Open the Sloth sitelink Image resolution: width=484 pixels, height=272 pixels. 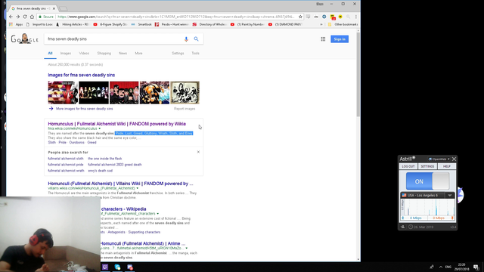pos(52,143)
